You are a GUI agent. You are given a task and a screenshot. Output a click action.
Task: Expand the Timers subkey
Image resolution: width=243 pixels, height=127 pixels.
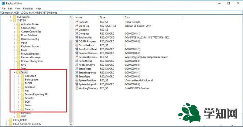pyautogui.click(x=18, y=109)
